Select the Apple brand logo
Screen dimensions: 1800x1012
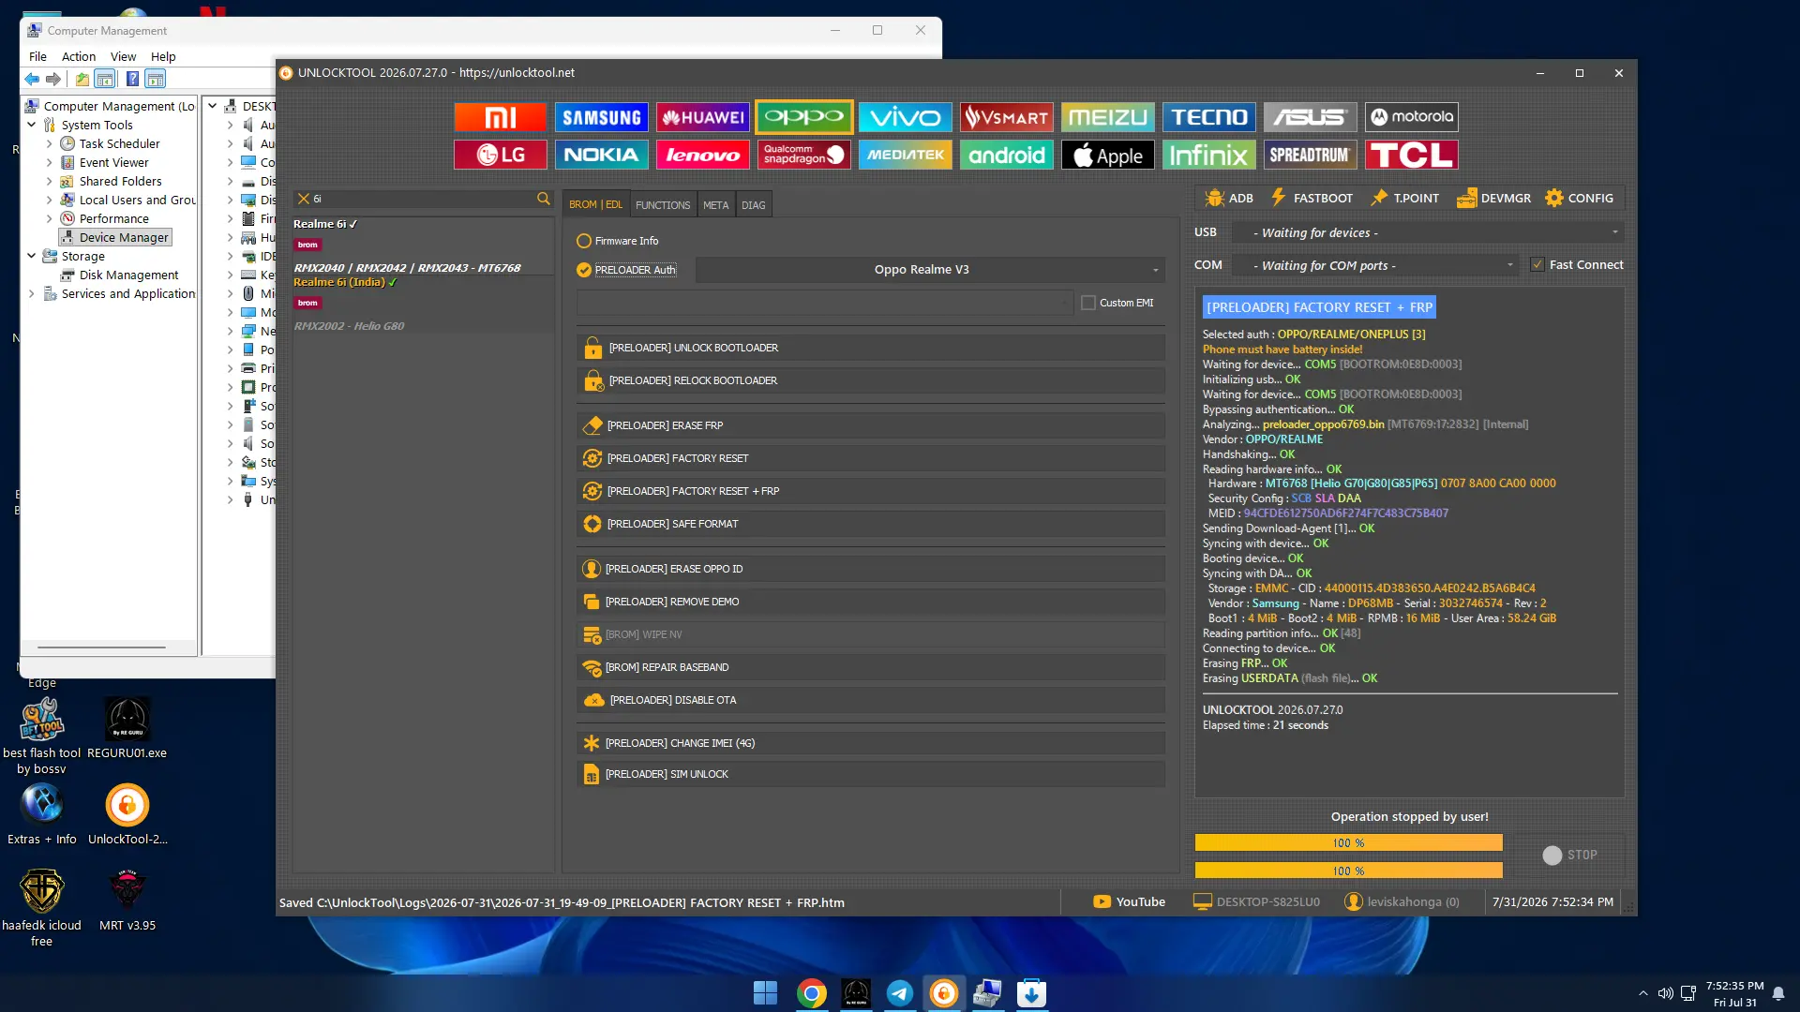click(x=1108, y=155)
